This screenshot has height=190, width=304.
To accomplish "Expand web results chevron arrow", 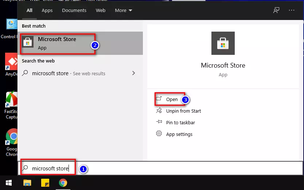I will point(133,73).
